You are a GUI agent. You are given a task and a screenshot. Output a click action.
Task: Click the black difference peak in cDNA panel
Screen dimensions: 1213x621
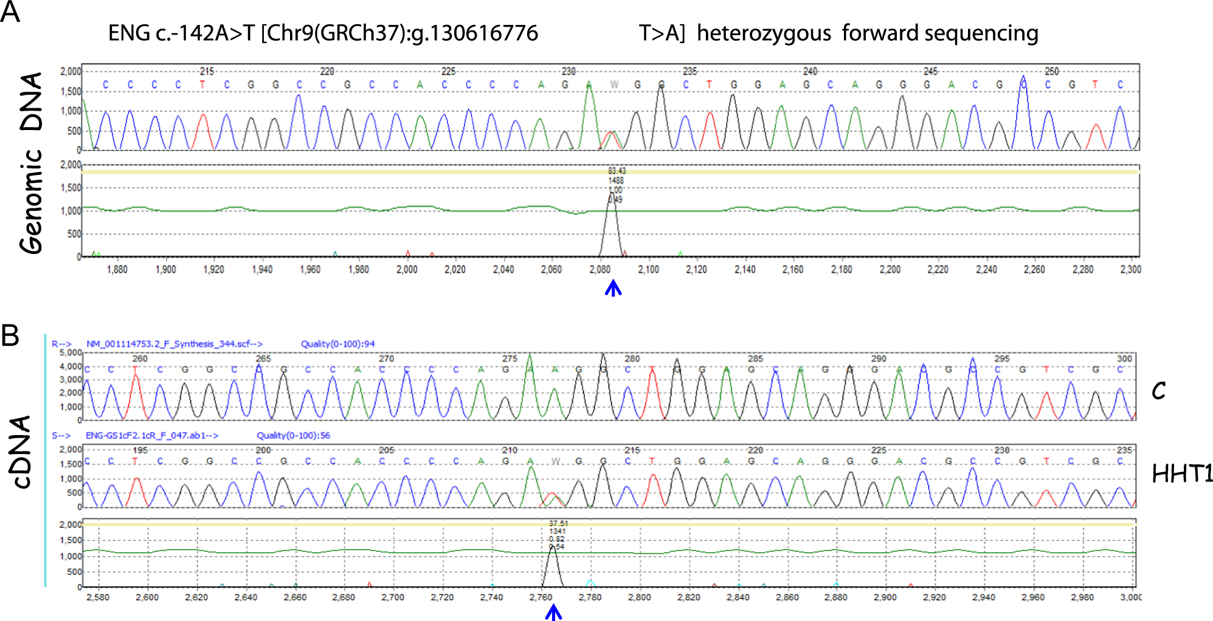[x=552, y=566]
